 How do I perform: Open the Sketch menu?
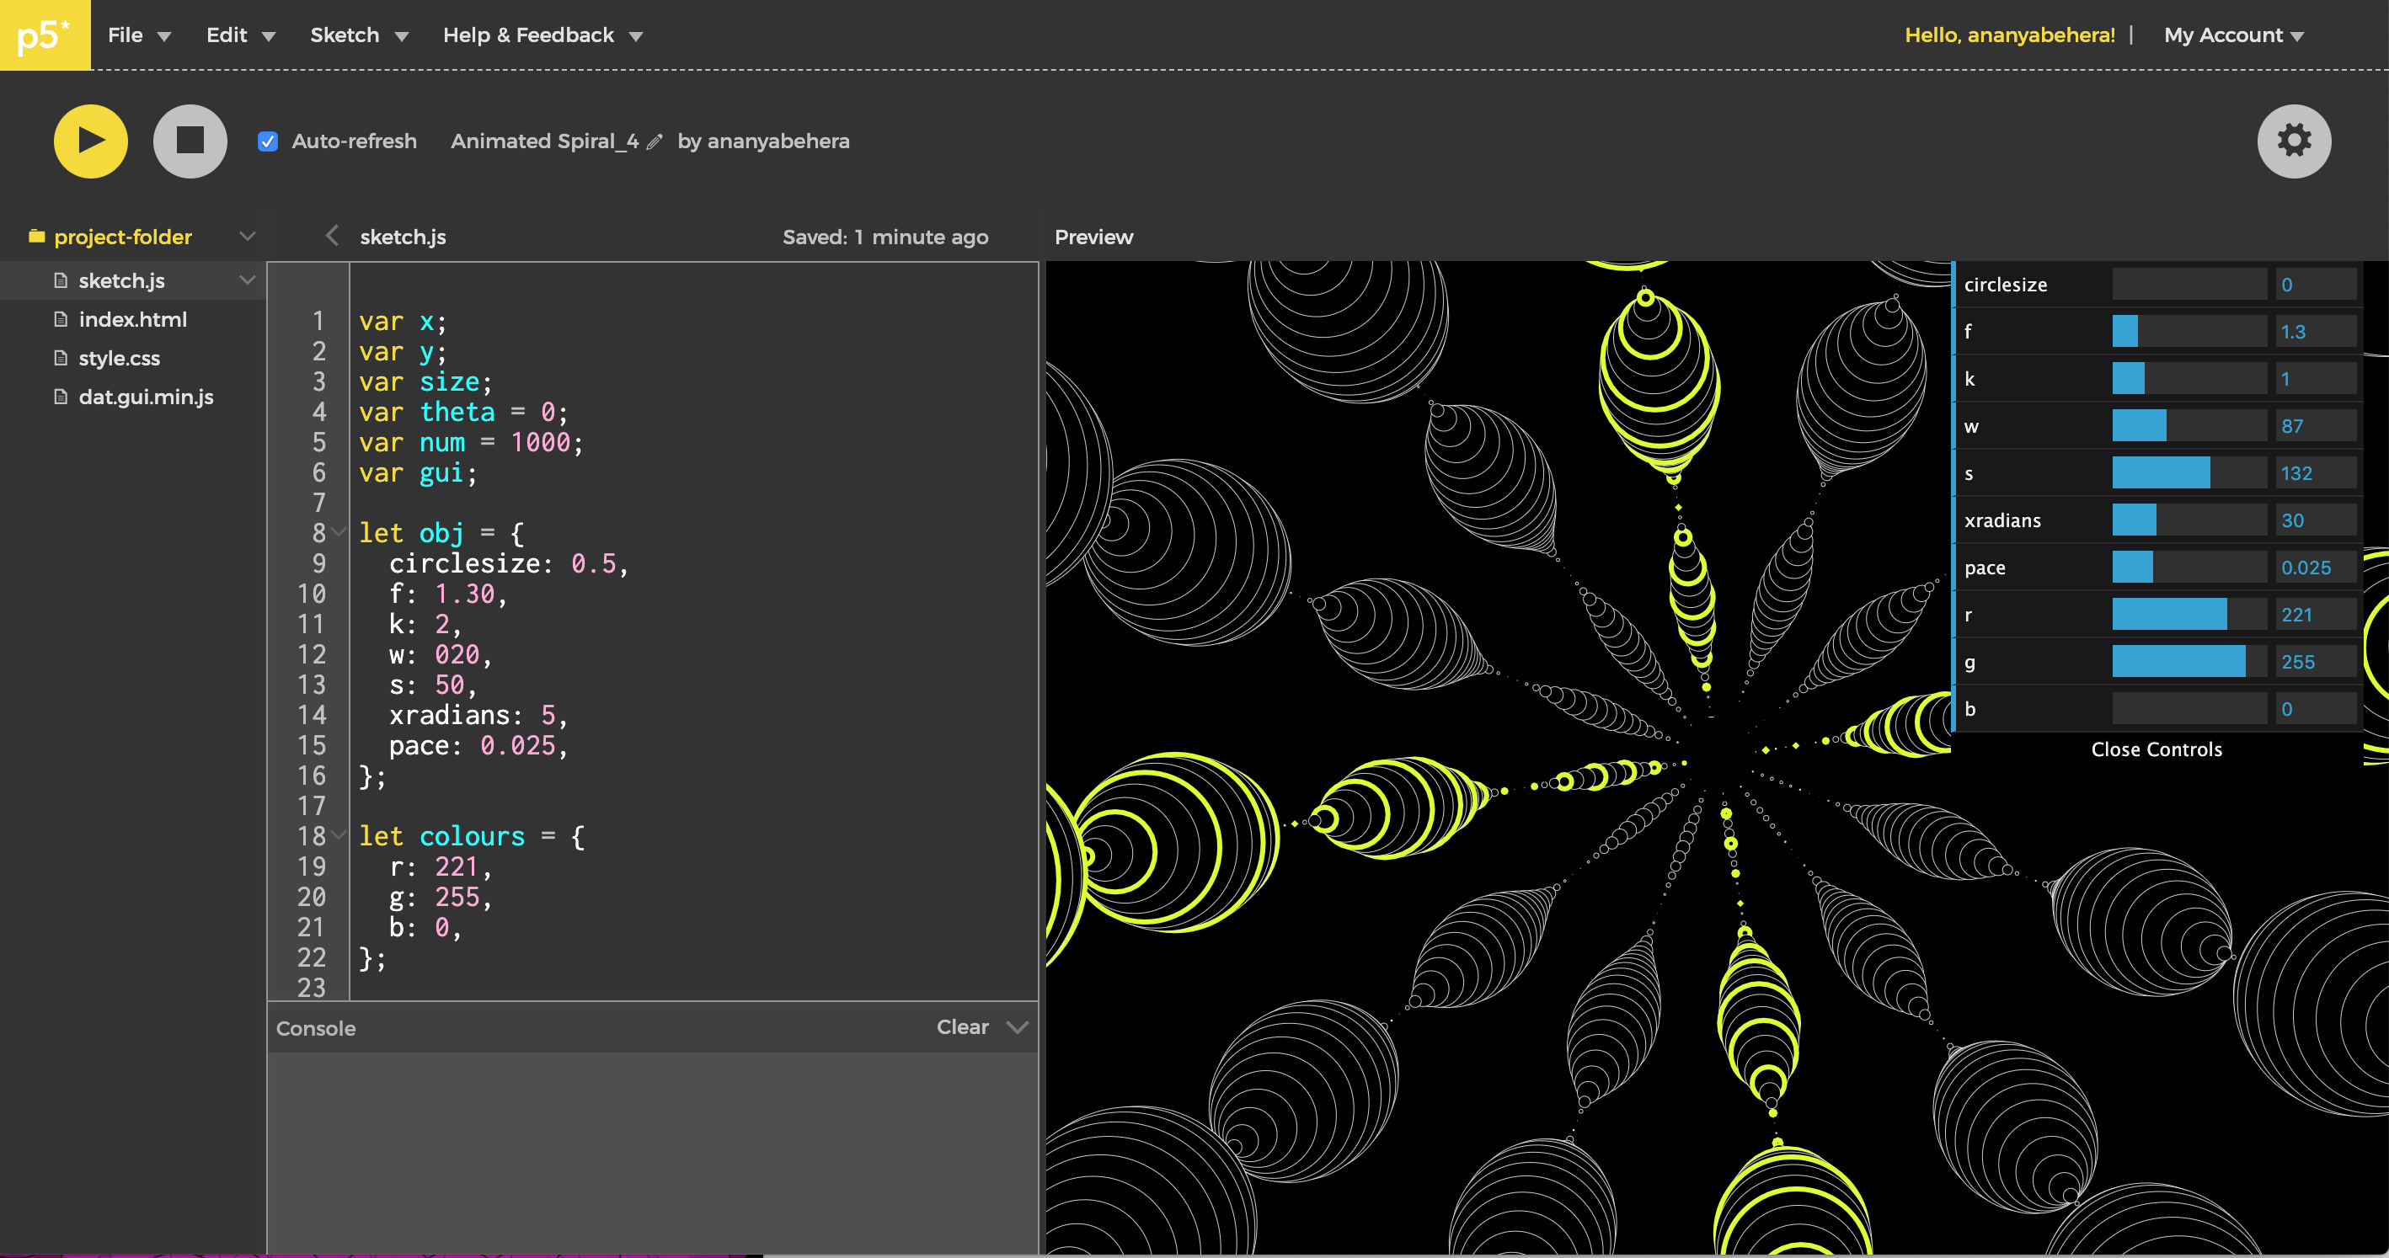click(x=358, y=35)
